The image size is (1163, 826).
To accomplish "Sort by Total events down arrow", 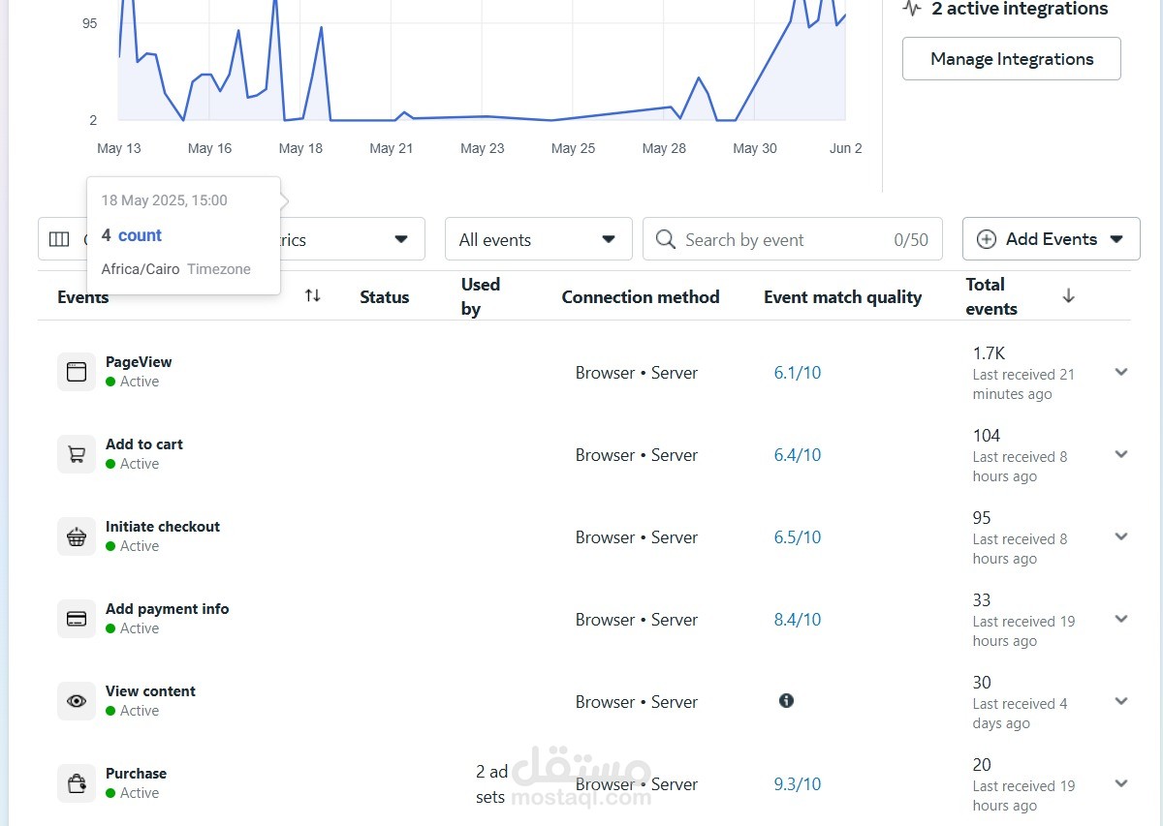I will point(1068,296).
